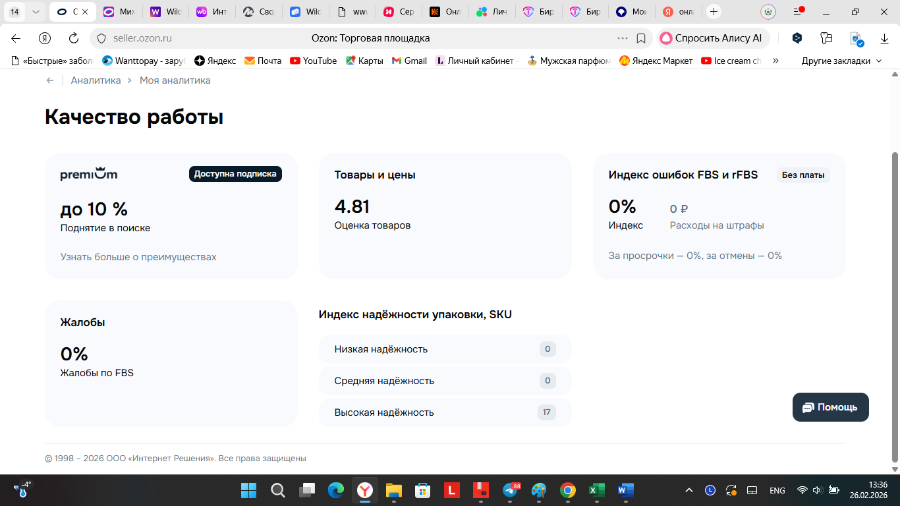Click the site protection shield icon
The image size is (900, 506).
[101, 38]
